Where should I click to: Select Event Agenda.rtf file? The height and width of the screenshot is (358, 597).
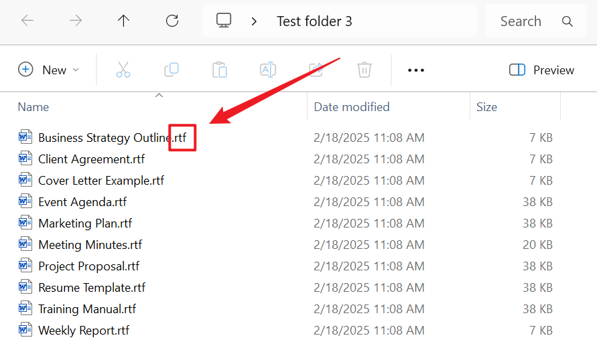coord(82,202)
